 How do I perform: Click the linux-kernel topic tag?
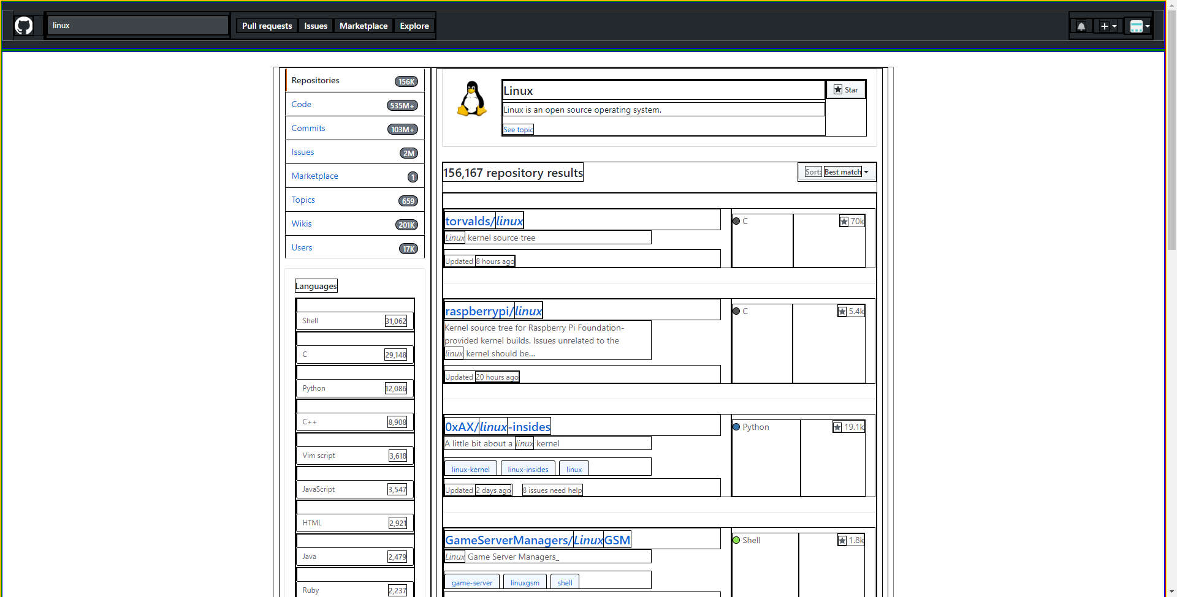(x=471, y=469)
